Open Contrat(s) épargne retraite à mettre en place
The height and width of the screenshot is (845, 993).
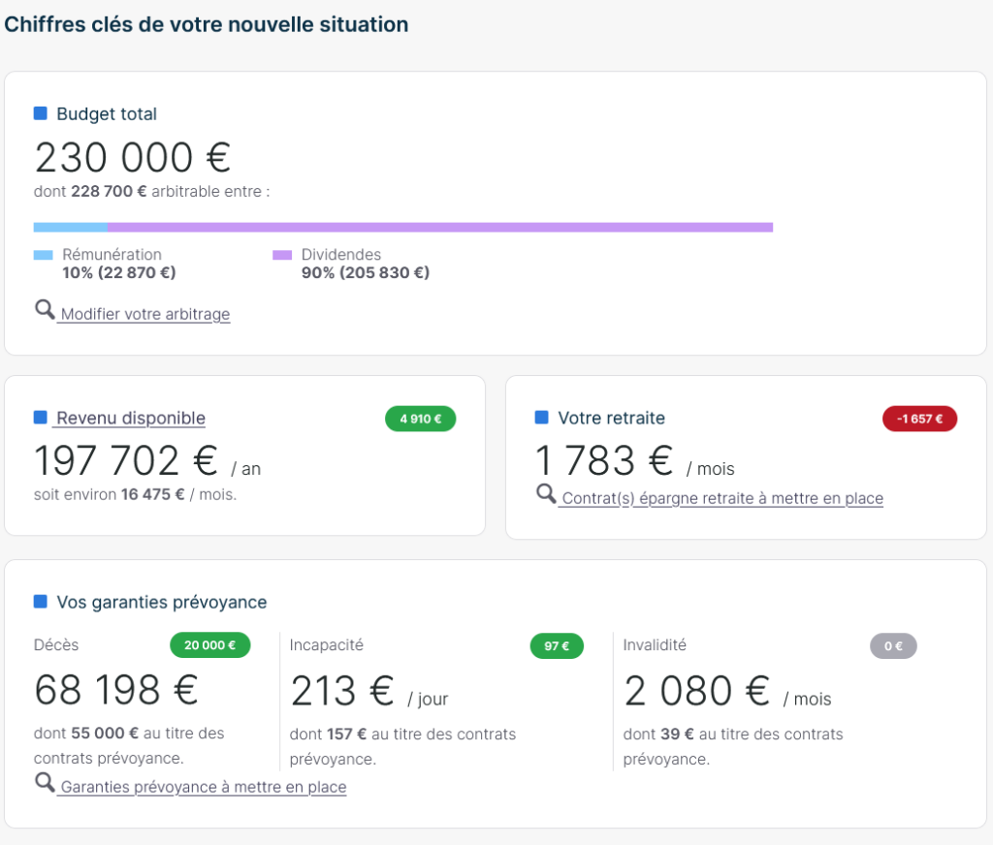722,498
